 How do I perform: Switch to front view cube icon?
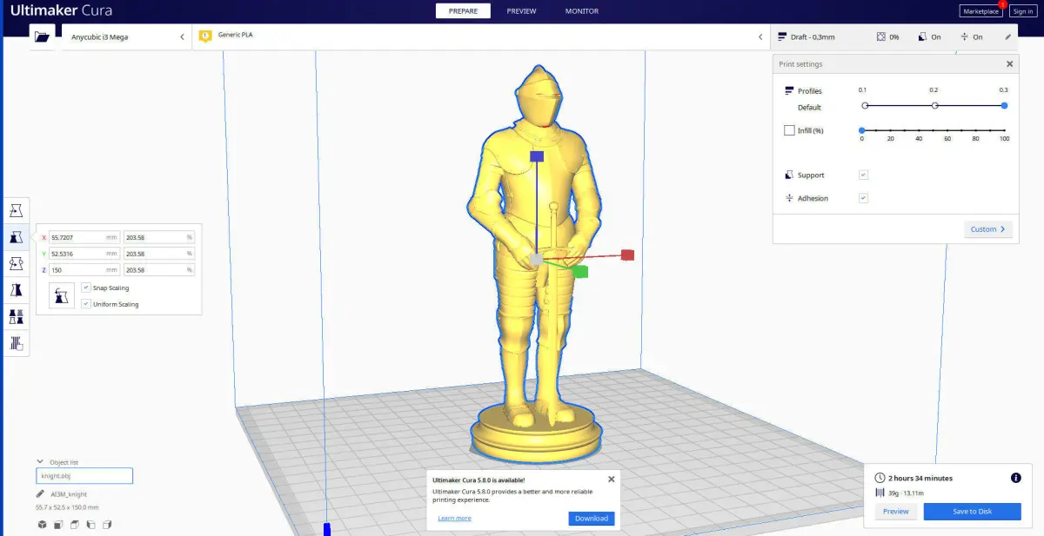pyautogui.click(x=57, y=525)
